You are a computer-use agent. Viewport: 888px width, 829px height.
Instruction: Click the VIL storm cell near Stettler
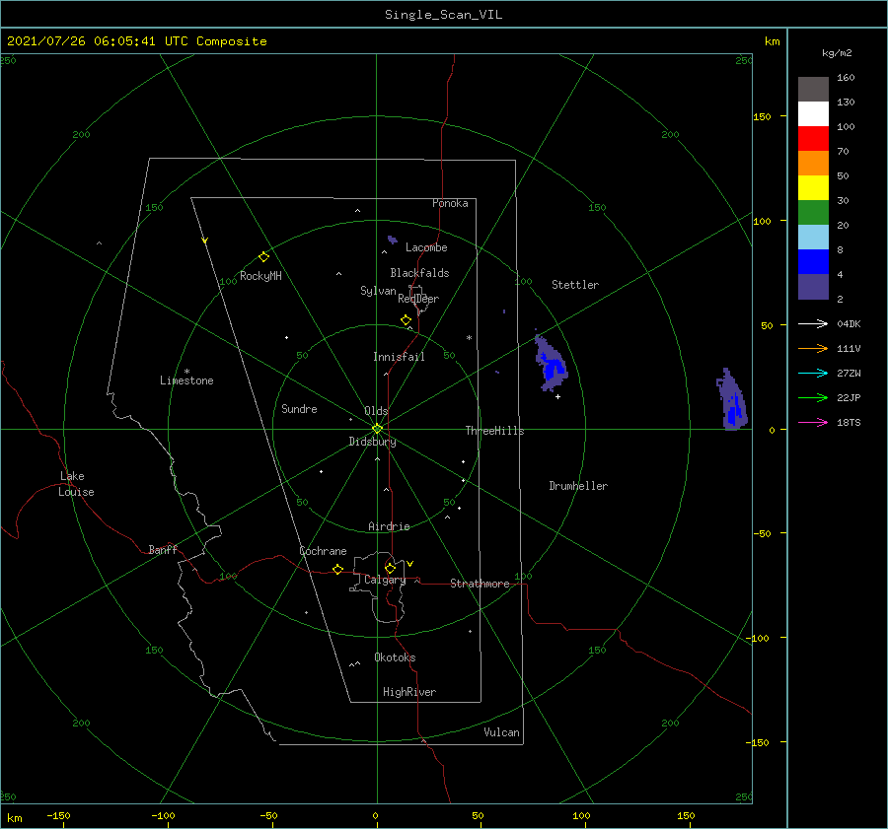click(551, 364)
